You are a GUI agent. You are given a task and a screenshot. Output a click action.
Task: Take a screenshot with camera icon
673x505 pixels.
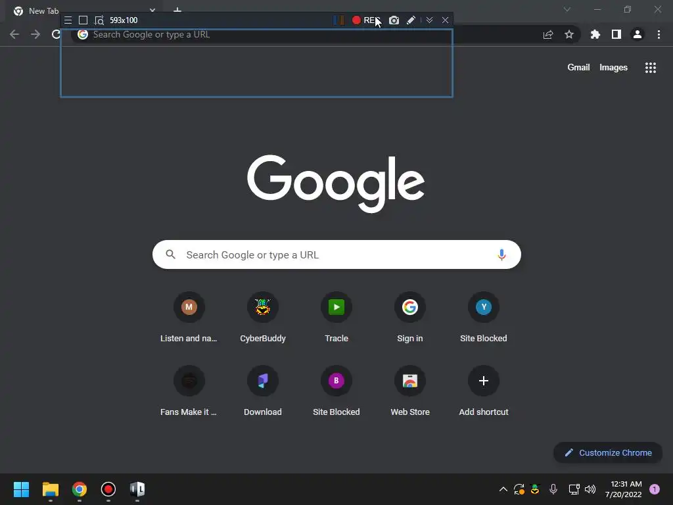(x=394, y=20)
